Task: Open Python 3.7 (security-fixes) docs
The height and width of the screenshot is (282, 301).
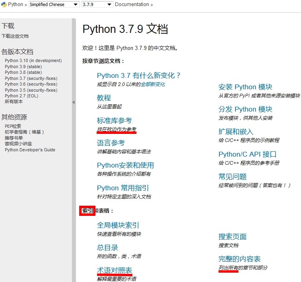Action: tap(31, 78)
